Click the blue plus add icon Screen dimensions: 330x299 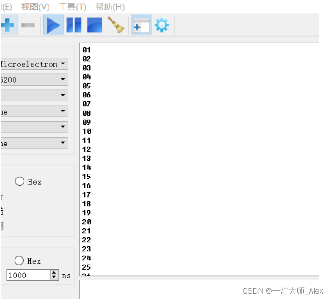coord(8,25)
